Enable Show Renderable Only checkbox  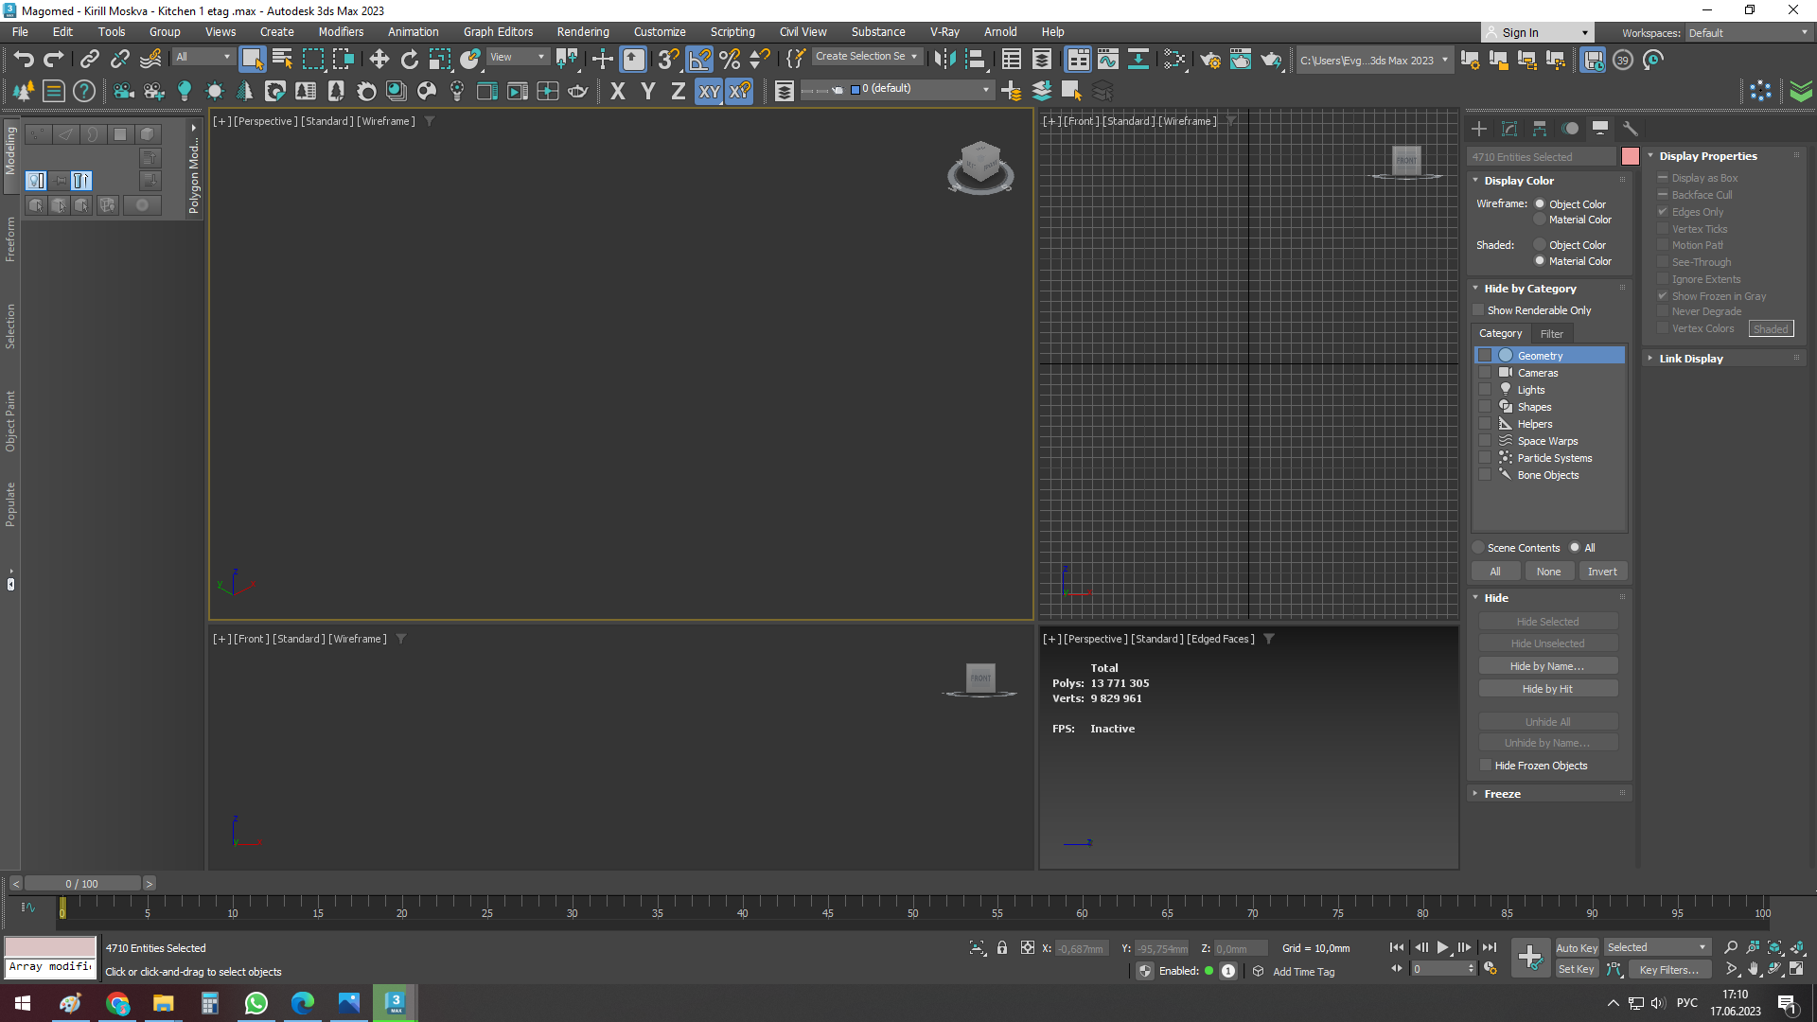tap(1479, 310)
